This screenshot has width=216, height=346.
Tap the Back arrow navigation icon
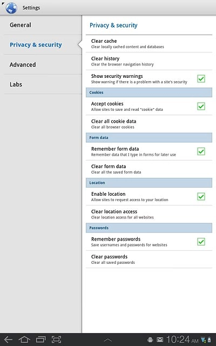[8, 340]
